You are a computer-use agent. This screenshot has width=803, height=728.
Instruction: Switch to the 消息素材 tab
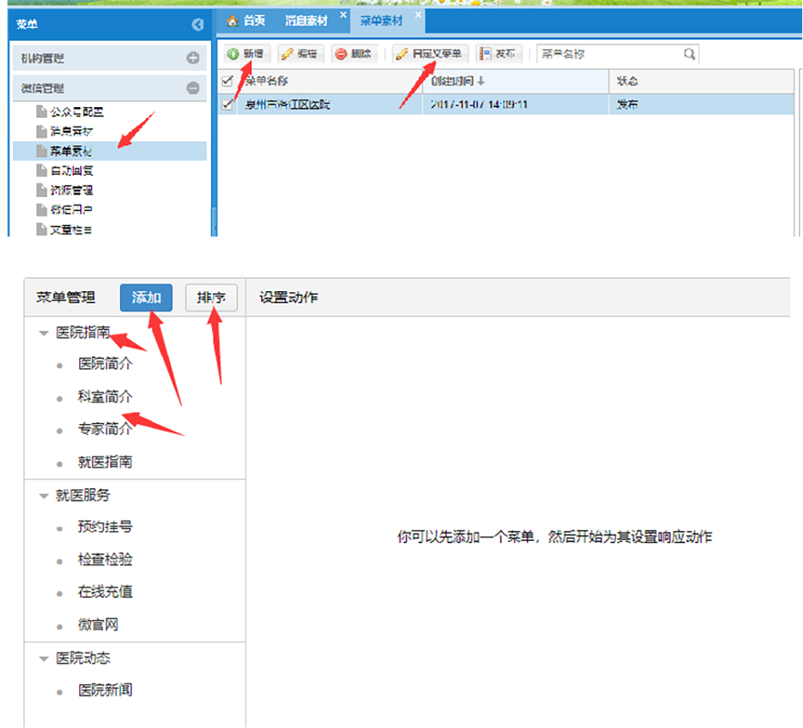306,21
